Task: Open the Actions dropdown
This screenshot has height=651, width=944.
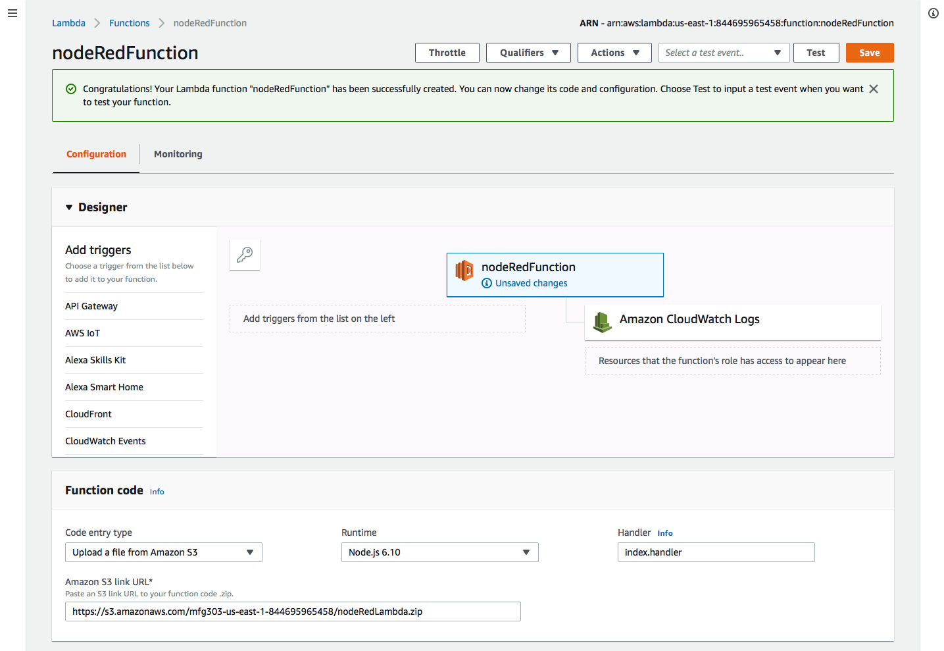Action: tap(614, 53)
